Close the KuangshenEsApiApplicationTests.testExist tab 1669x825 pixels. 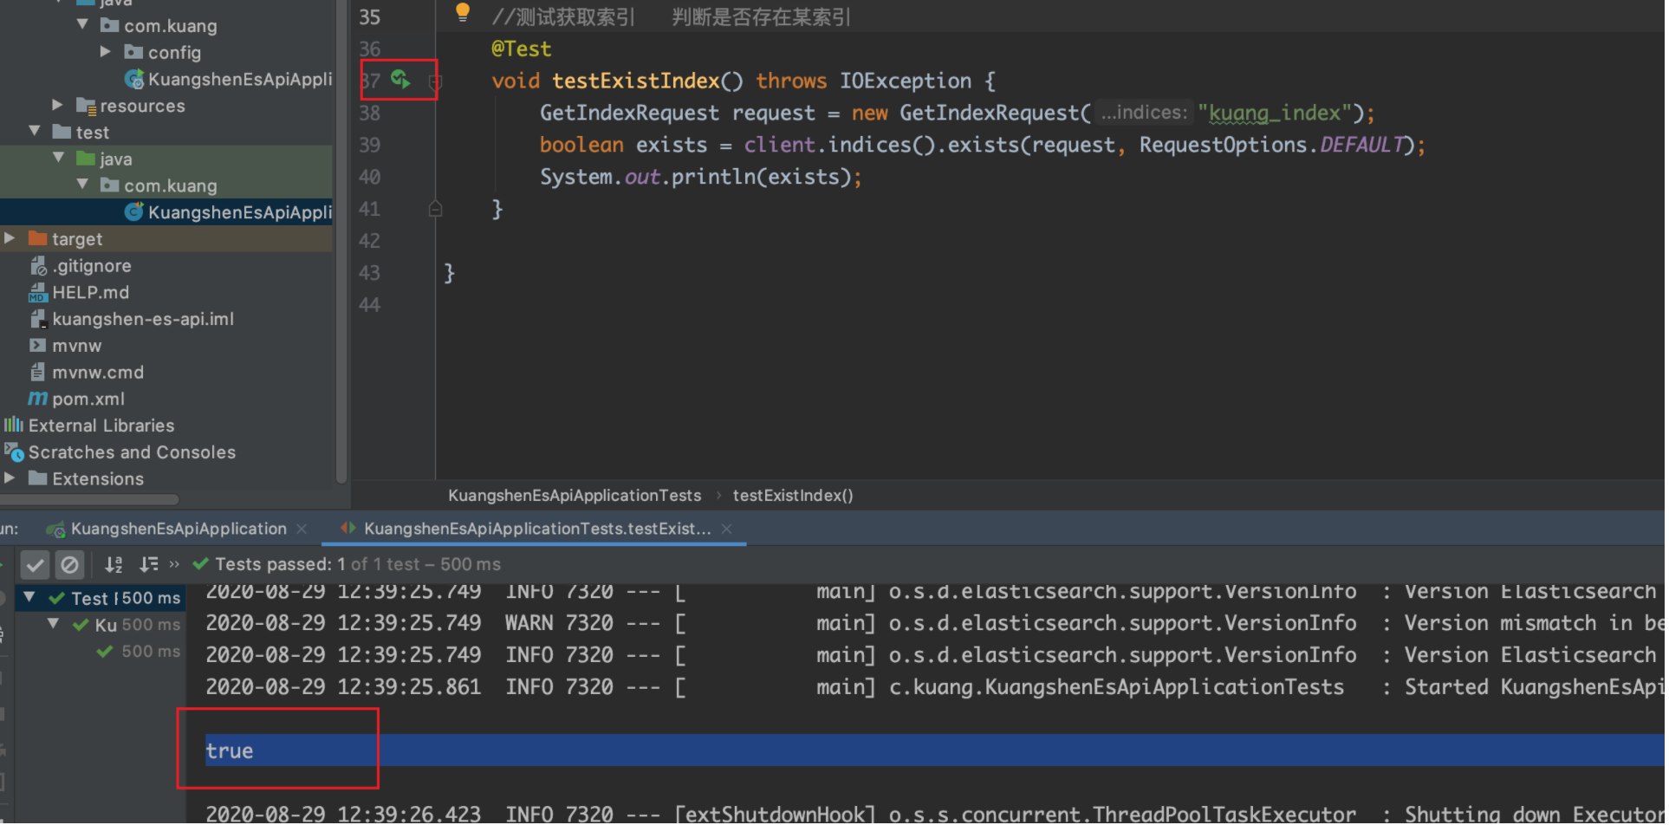tap(727, 529)
